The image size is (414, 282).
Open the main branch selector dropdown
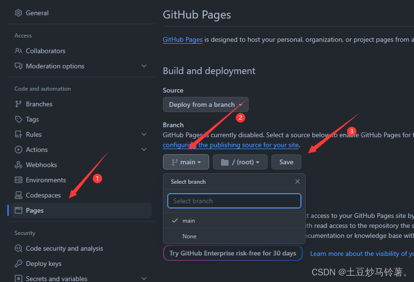tap(186, 162)
